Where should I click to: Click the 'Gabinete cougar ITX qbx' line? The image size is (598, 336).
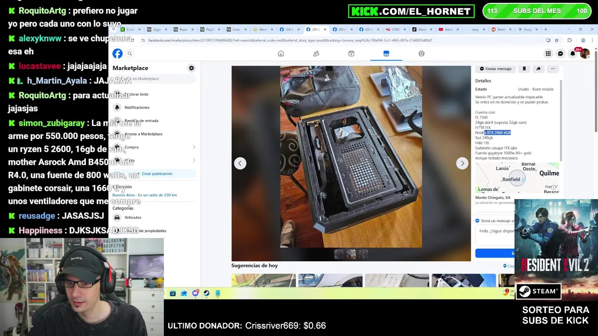pos(496,148)
